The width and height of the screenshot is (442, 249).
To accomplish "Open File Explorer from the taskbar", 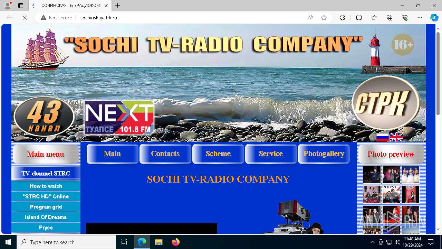I will [158, 242].
